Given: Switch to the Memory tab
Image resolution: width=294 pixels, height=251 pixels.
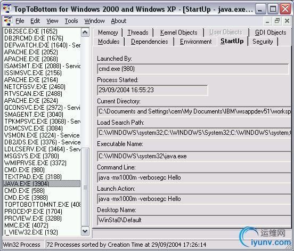Looking at the screenshot, I should [x=108, y=33].
